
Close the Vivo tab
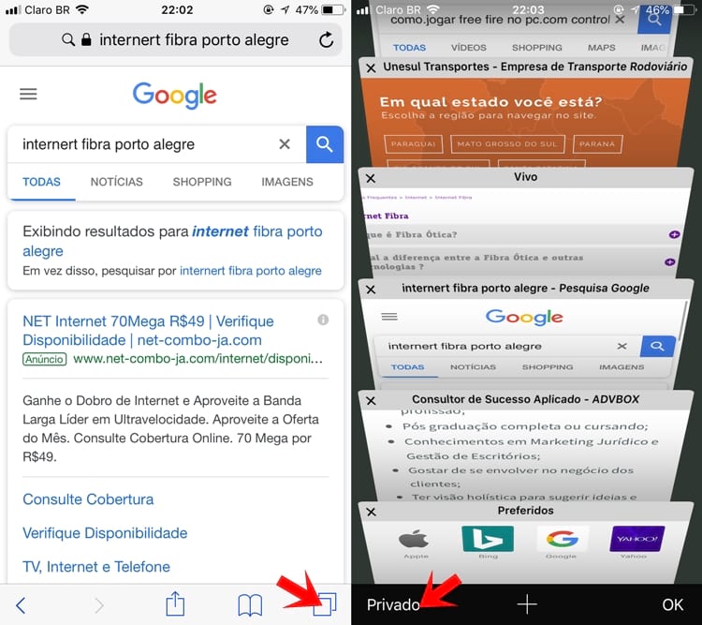tap(371, 178)
